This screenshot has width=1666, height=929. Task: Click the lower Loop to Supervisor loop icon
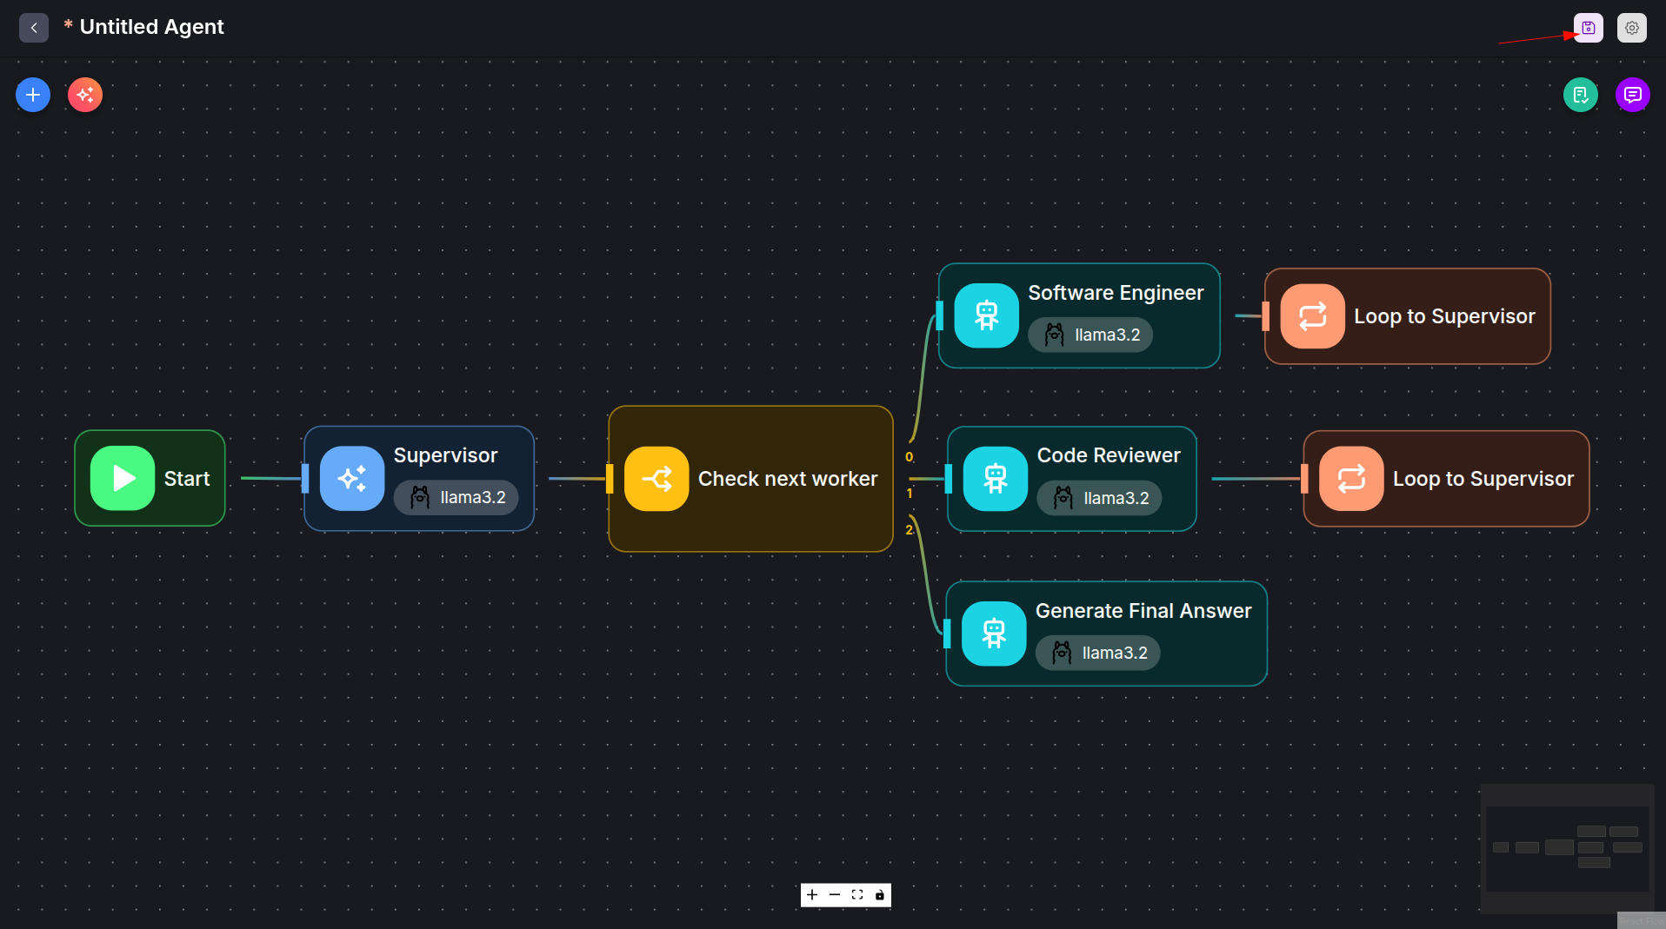1351,478
